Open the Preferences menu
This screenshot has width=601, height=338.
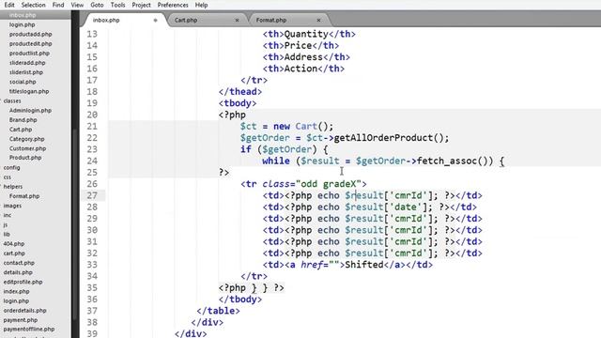click(173, 5)
